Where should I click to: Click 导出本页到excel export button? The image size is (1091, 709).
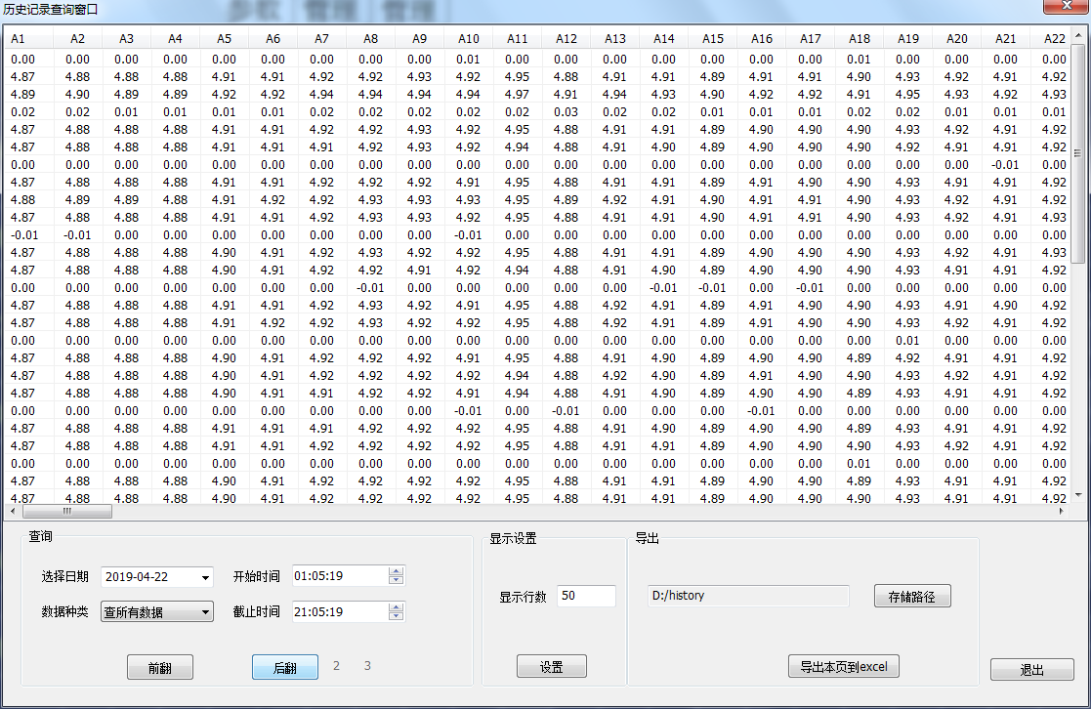click(843, 667)
